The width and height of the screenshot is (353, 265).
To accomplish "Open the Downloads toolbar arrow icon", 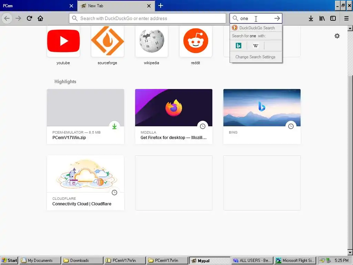I will click(311, 18).
